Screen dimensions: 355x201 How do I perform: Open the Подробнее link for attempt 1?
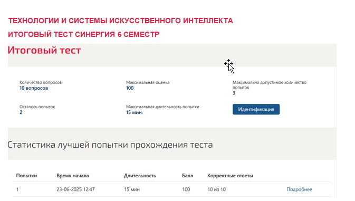(299, 189)
